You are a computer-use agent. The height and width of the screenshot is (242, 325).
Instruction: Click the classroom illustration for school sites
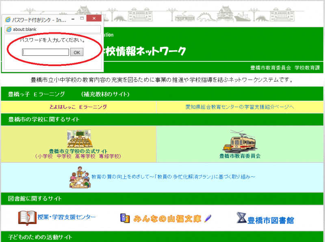[80, 139]
